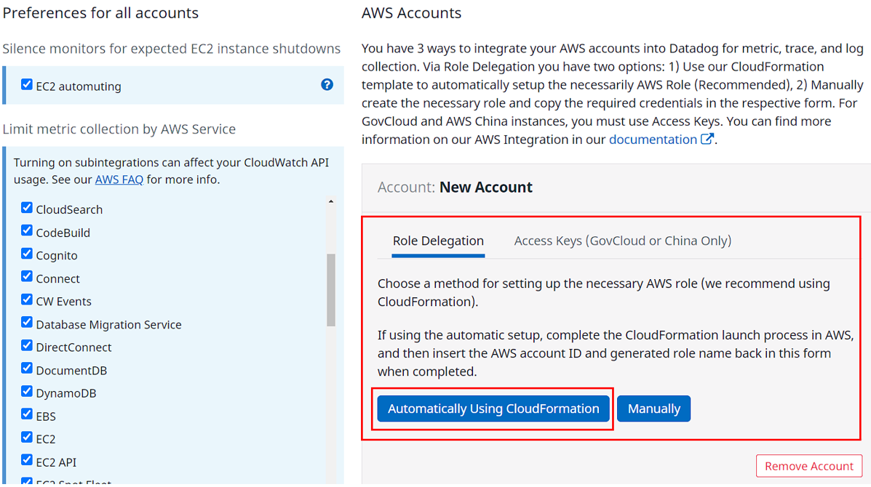Viewport: 871px width, 487px height.
Task: Toggle Database Migration Service checkbox
Action: (x=27, y=323)
